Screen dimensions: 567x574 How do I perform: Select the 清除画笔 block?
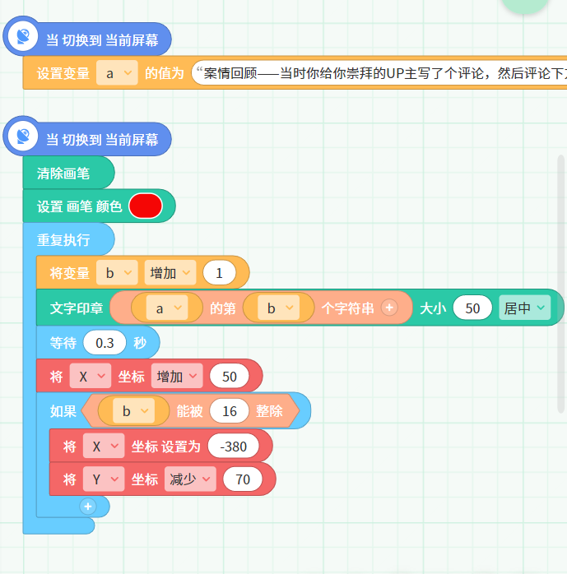point(68,173)
